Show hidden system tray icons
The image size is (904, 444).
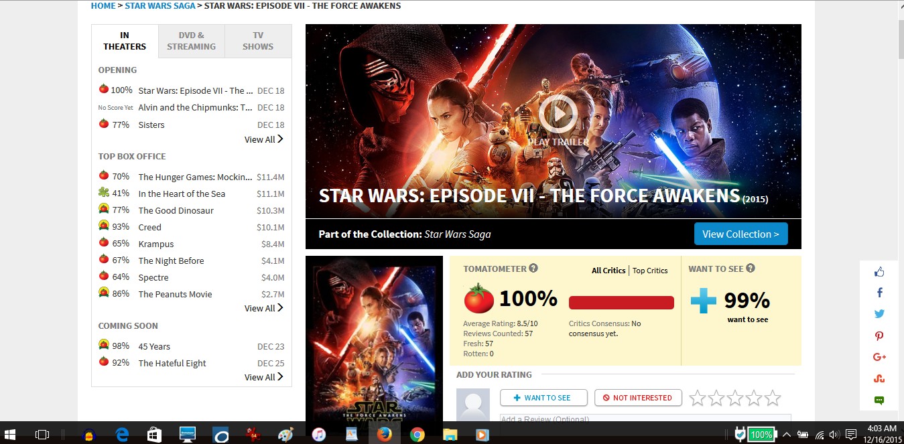pos(787,435)
